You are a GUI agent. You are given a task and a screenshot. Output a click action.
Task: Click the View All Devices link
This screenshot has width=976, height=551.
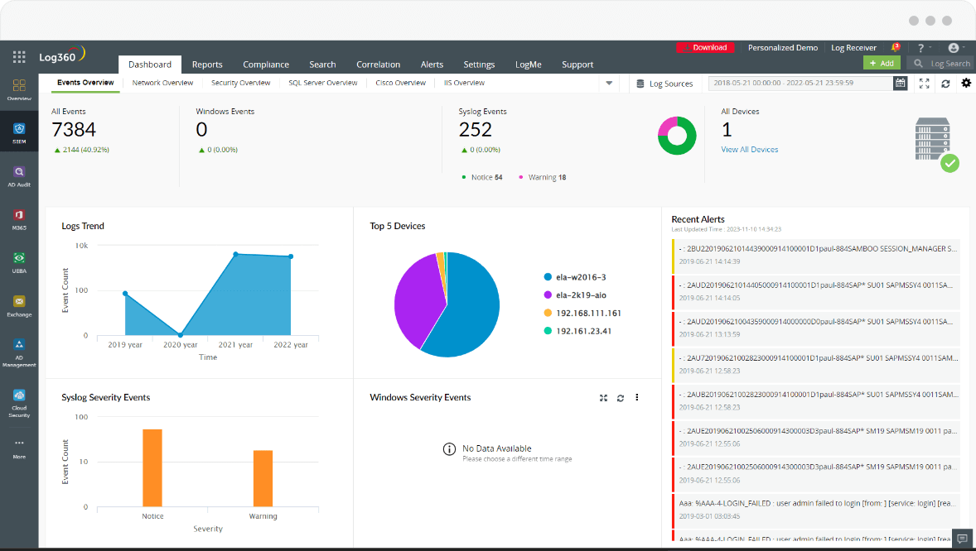[x=751, y=149]
